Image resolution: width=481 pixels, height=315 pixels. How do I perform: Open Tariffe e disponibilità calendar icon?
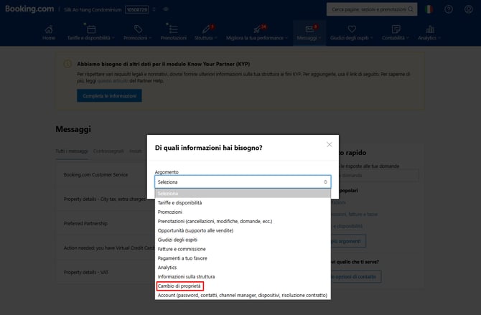click(92, 29)
